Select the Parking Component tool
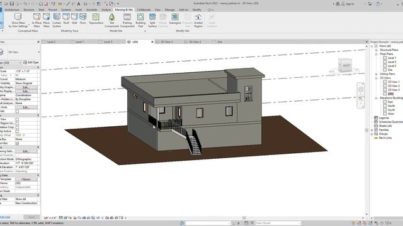 pyautogui.click(x=127, y=20)
